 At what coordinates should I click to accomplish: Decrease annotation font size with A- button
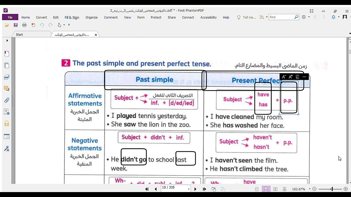click(x=284, y=77)
